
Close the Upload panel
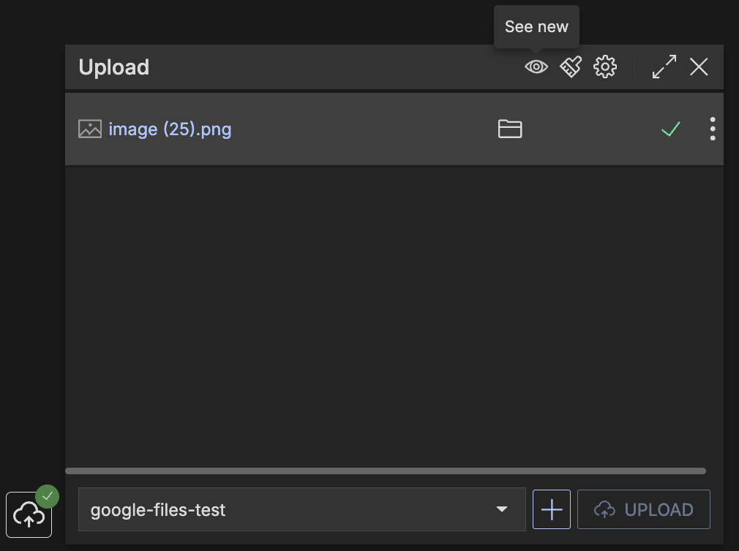(x=699, y=67)
